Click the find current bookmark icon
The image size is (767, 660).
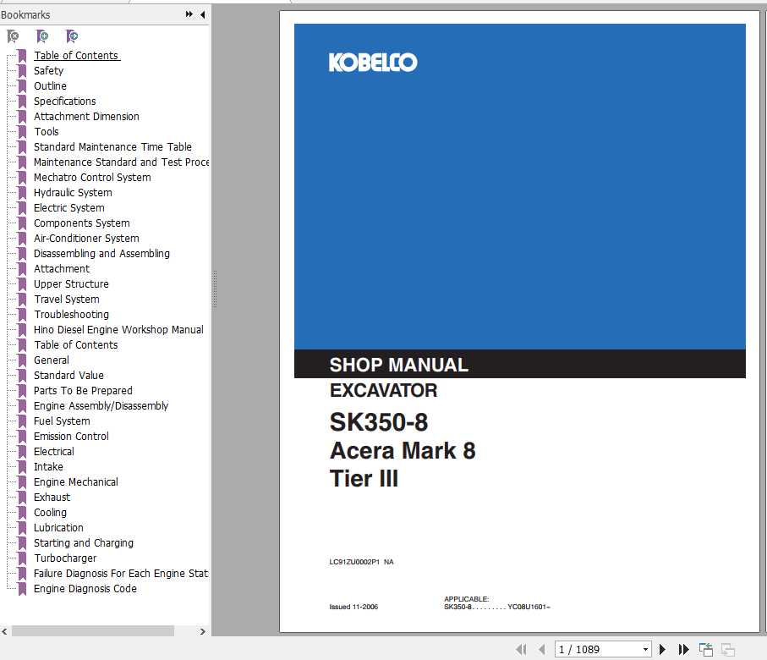pos(71,36)
